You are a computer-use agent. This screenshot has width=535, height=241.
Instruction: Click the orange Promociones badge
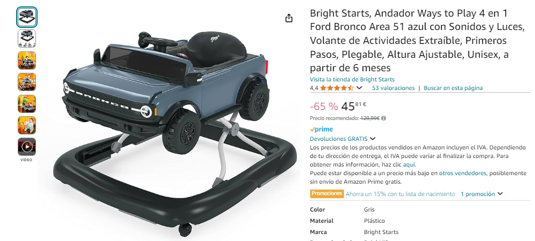327,193
